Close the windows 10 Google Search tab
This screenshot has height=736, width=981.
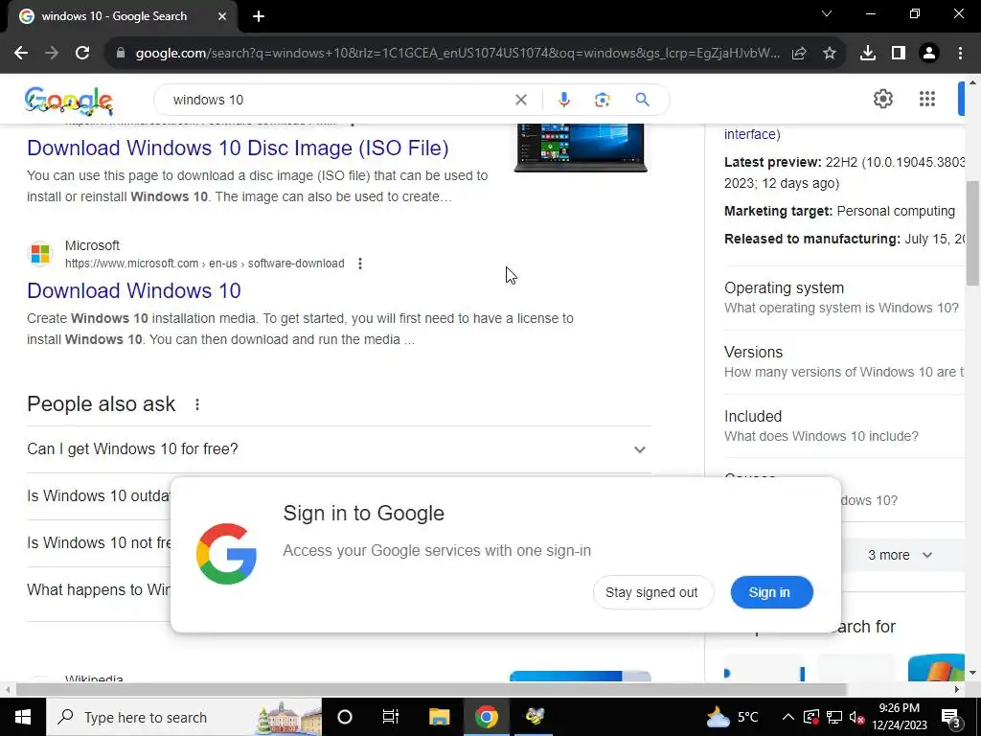click(222, 16)
